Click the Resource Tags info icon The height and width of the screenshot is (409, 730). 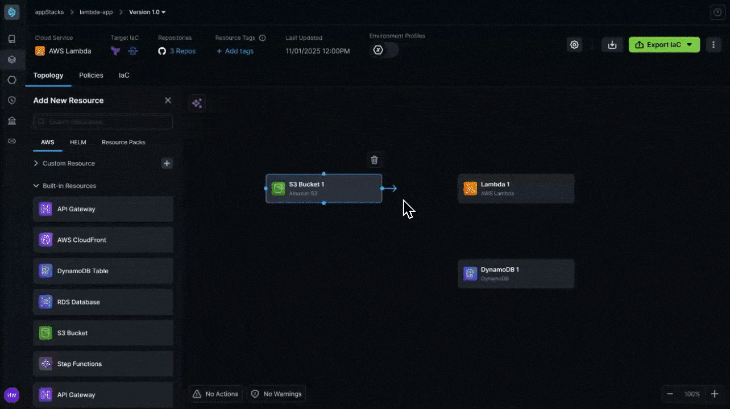pyautogui.click(x=263, y=38)
